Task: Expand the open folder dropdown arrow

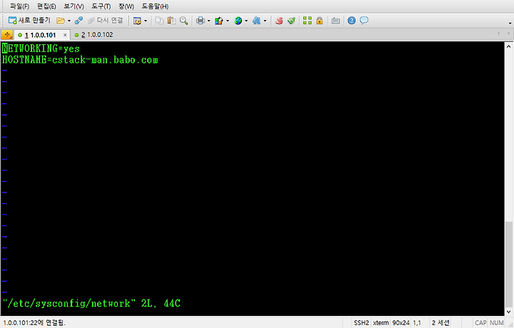Action: (x=69, y=21)
